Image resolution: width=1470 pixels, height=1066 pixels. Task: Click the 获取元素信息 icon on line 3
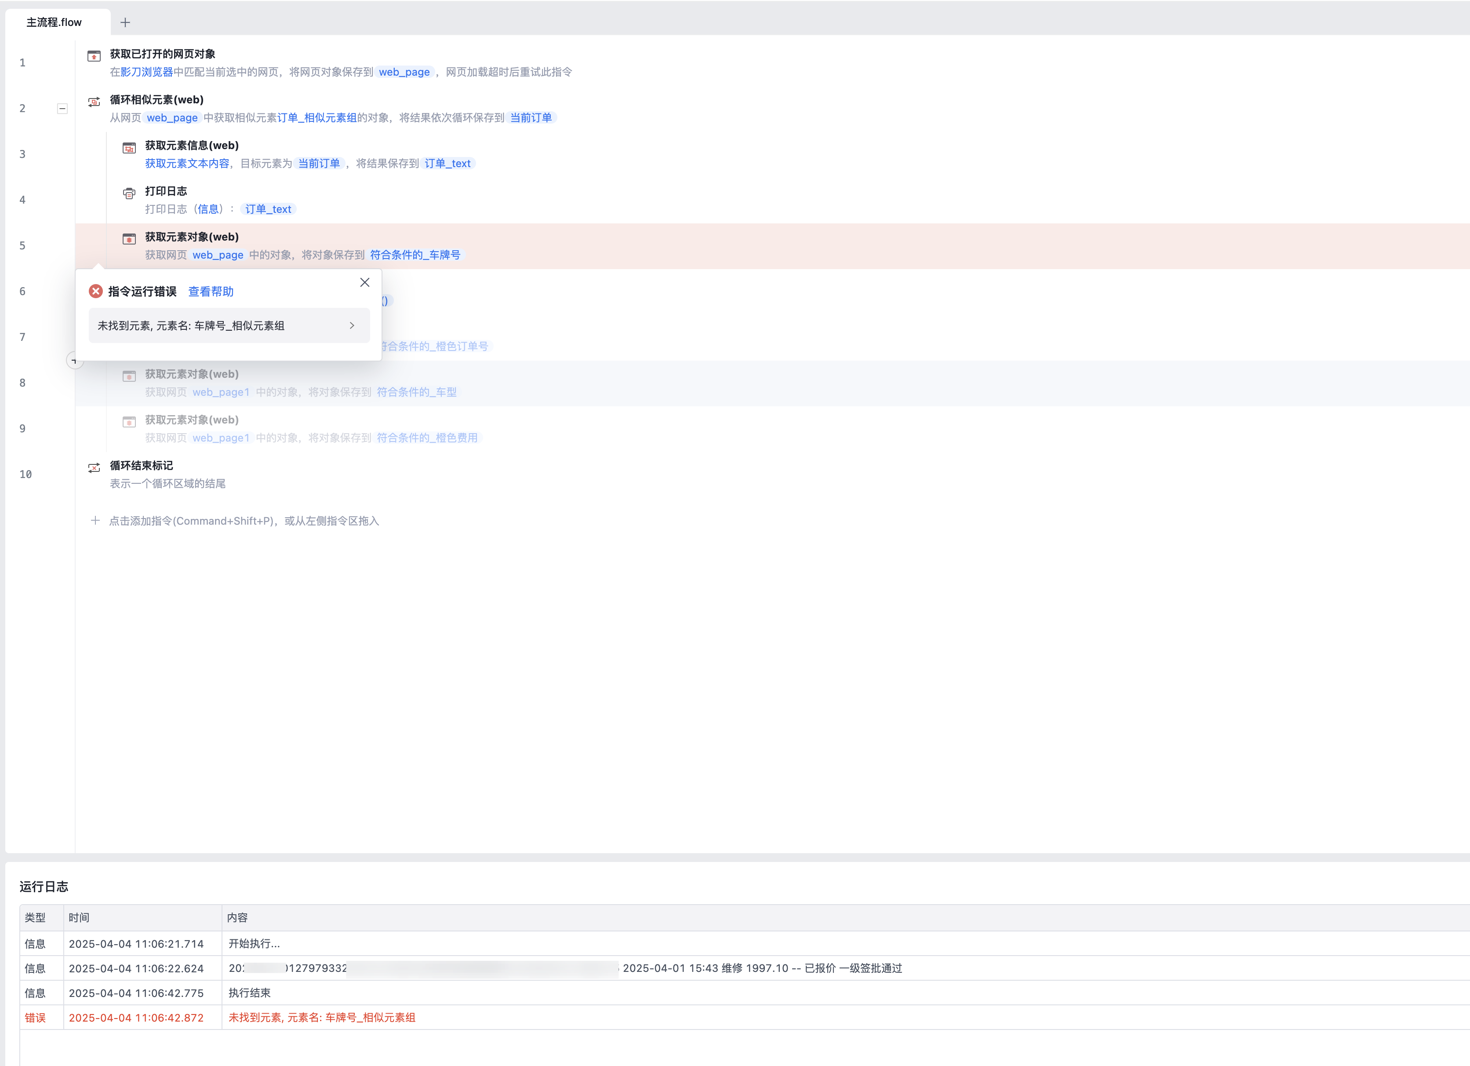point(129,148)
